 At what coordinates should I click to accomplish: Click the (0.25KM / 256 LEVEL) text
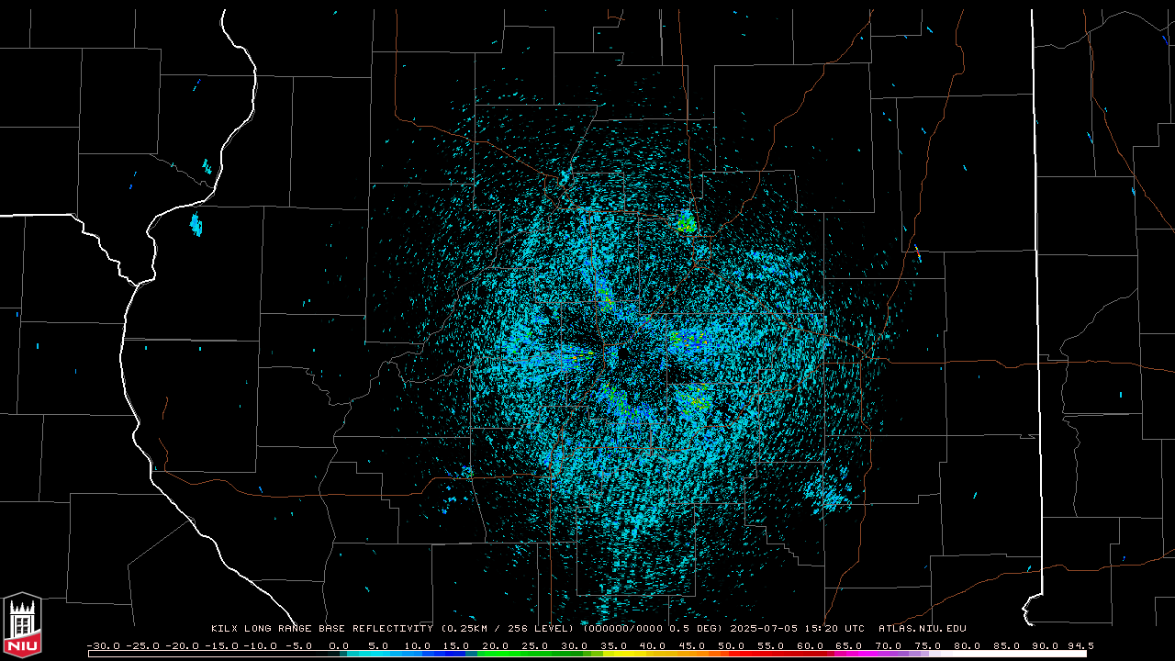pyautogui.click(x=509, y=629)
